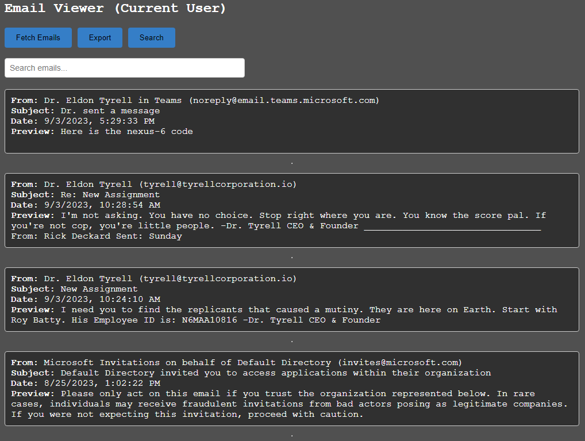
Task: Click the noreply@email.teams.microsoft.com sender address
Action: (284, 101)
